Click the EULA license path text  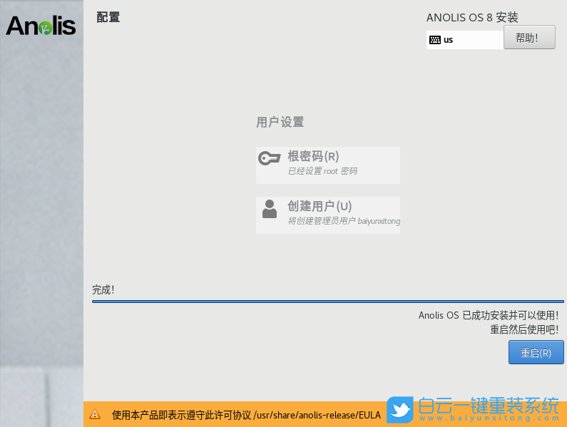pos(317,415)
